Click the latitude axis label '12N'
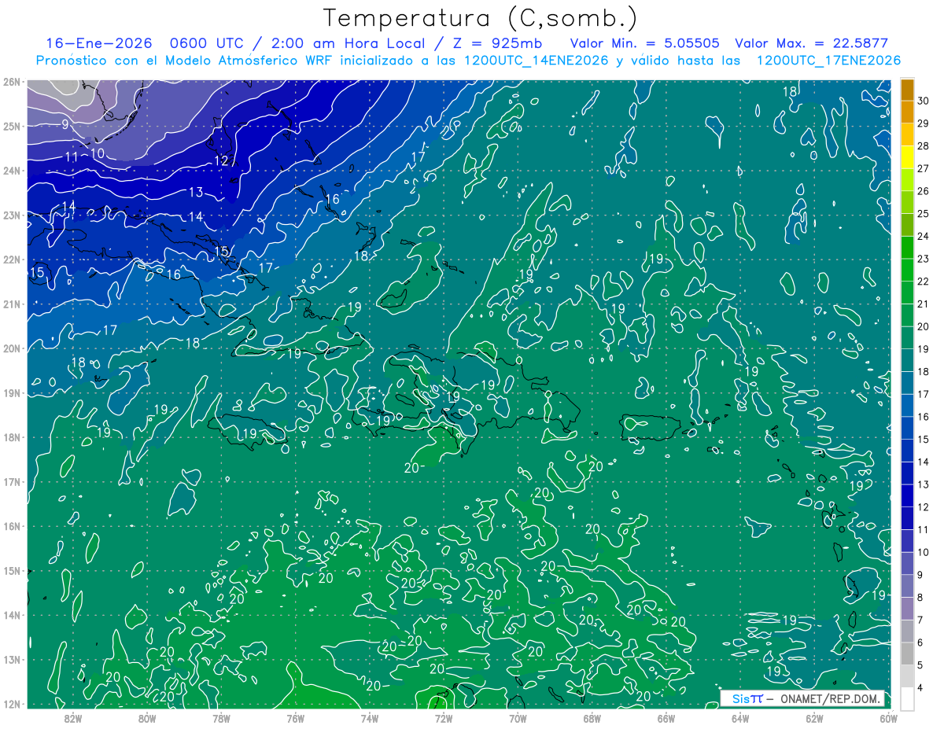Screen dimensions: 944x729 pos(12,704)
